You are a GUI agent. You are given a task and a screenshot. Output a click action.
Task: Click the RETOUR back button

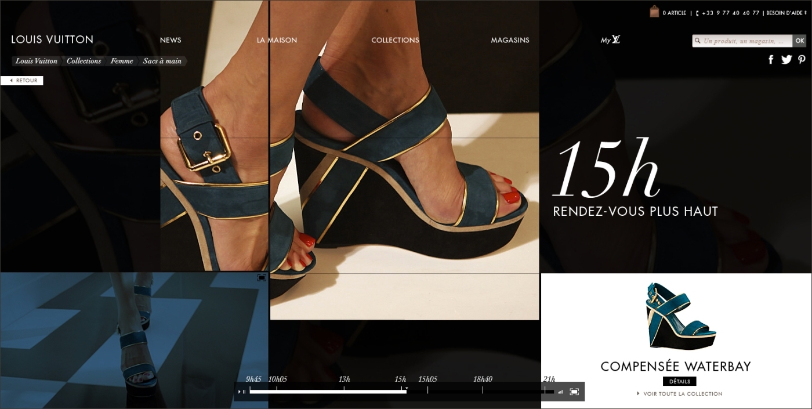(x=22, y=81)
